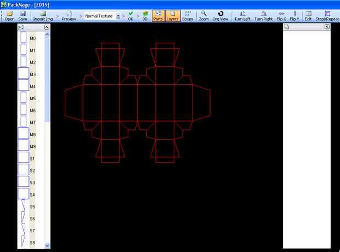Save the project with Save icon
340x252 pixels.
click(22, 16)
